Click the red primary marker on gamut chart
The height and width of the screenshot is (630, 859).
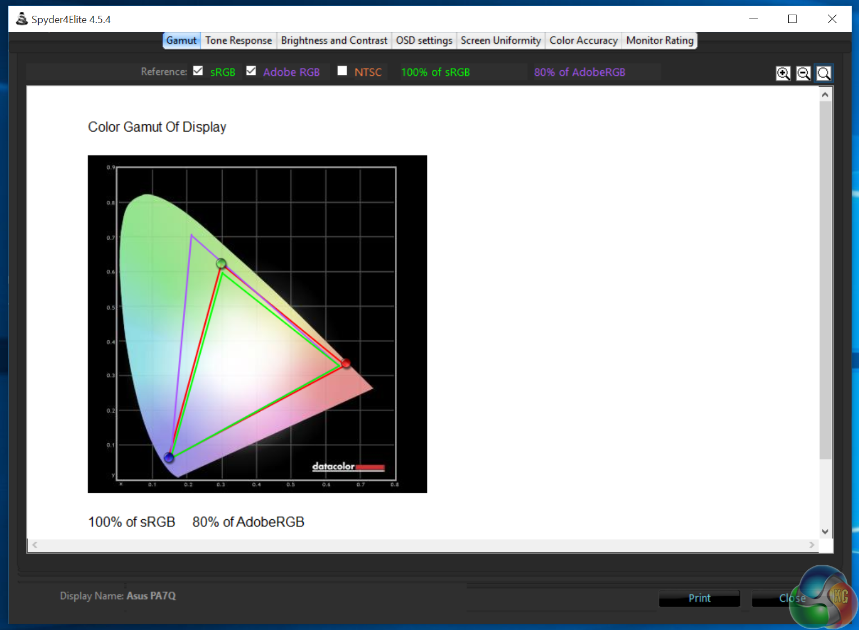point(346,363)
